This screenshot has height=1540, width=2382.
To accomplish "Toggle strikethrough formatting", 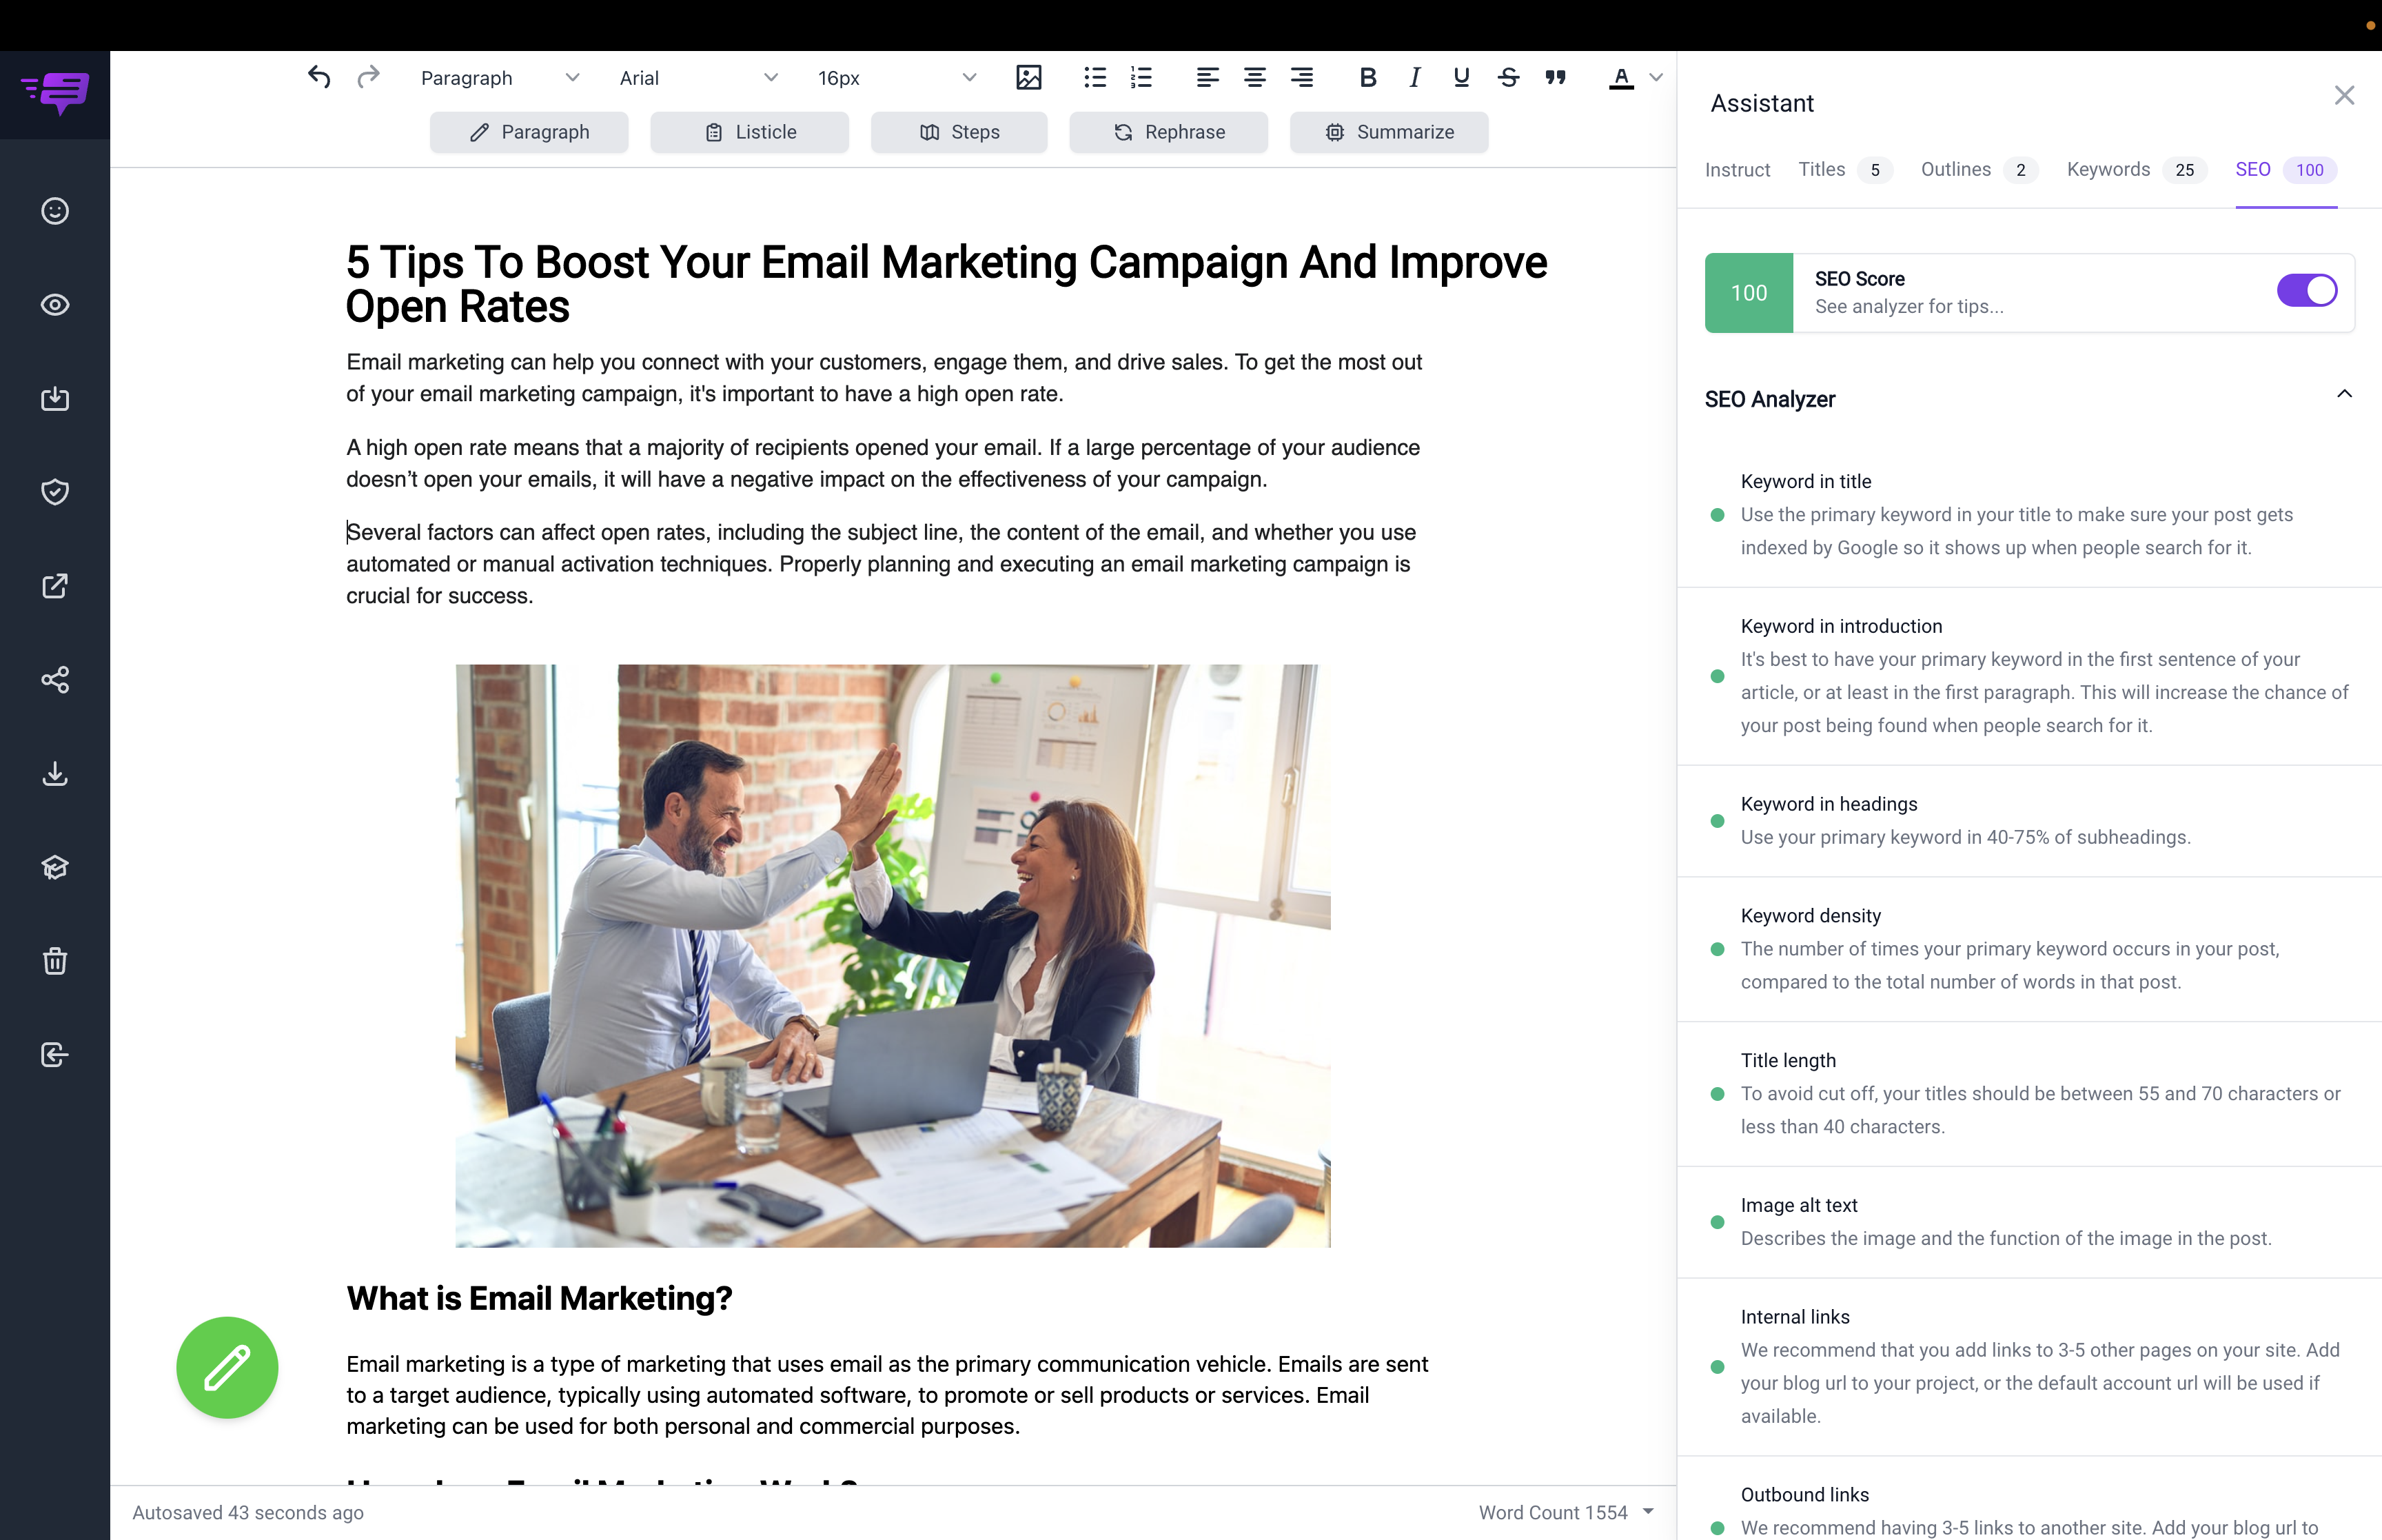I will pos(1508,77).
